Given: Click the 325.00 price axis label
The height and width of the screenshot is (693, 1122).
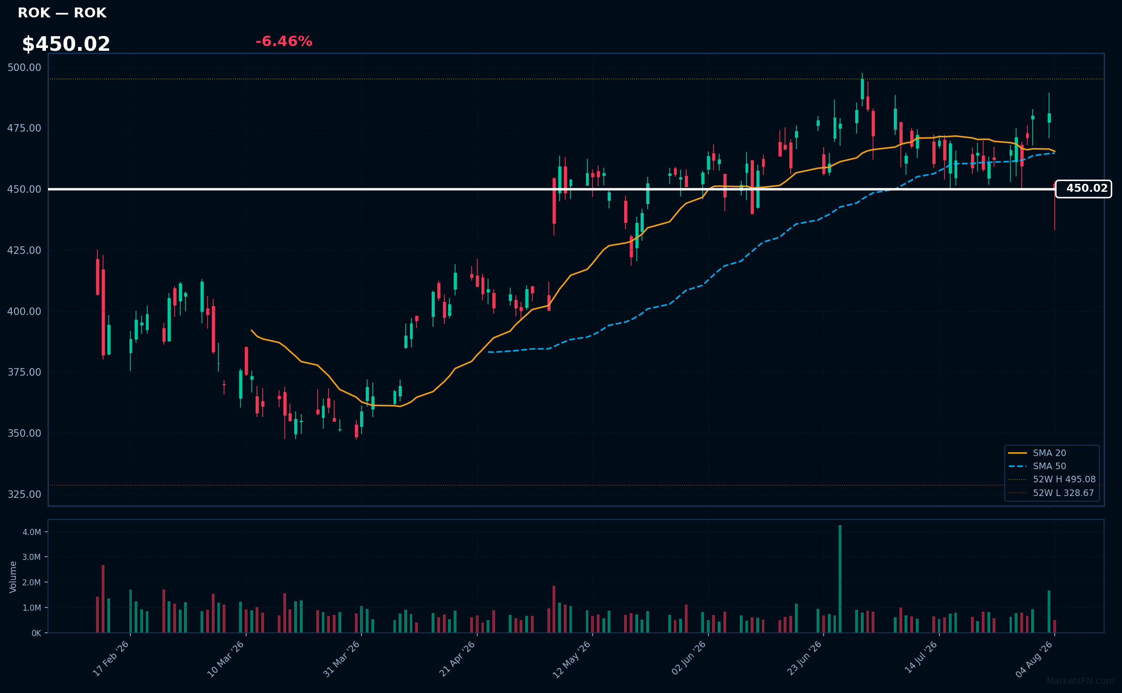Looking at the screenshot, I should [x=24, y=494].
